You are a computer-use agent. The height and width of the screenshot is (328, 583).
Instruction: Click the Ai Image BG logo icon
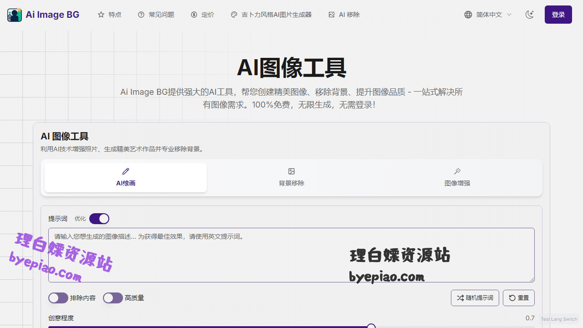[15, 15]
